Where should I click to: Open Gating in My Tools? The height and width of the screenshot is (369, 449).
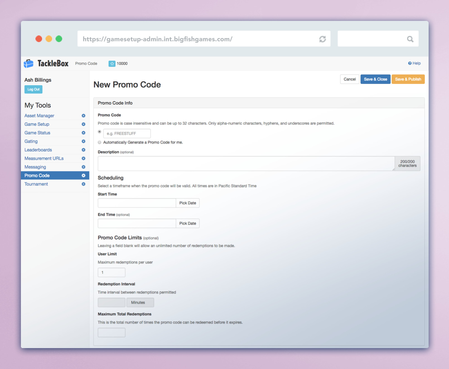coord(31,141)
